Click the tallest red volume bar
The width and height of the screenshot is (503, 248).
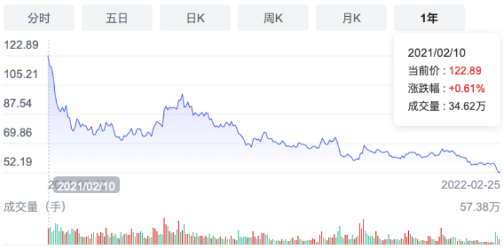pos(164,231)
